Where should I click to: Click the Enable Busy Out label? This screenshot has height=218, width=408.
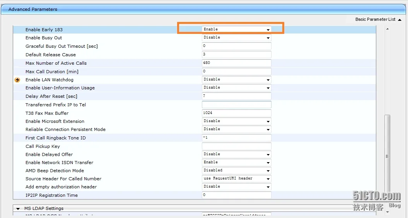[44, 38]
